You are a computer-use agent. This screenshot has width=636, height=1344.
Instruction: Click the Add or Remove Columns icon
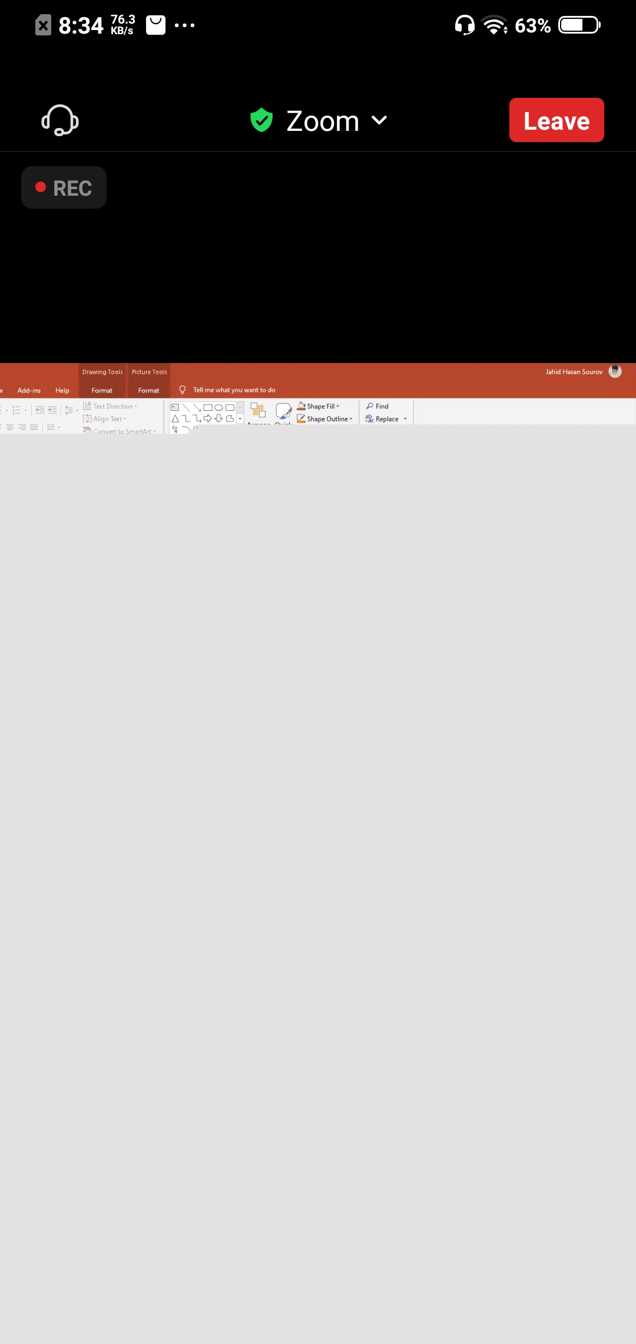tap(51, 427)
